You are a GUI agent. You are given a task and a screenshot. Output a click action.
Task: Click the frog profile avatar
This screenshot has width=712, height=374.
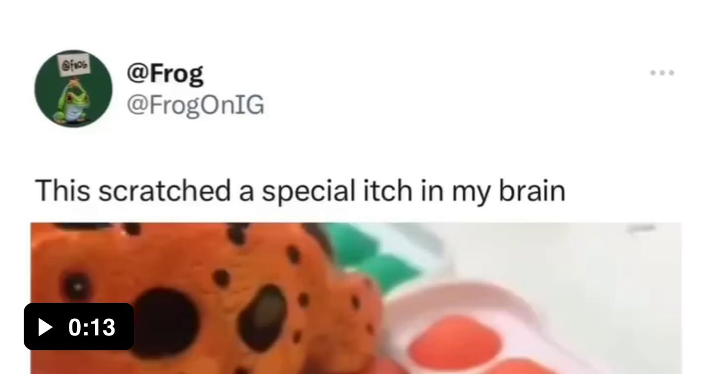(74, 88)
